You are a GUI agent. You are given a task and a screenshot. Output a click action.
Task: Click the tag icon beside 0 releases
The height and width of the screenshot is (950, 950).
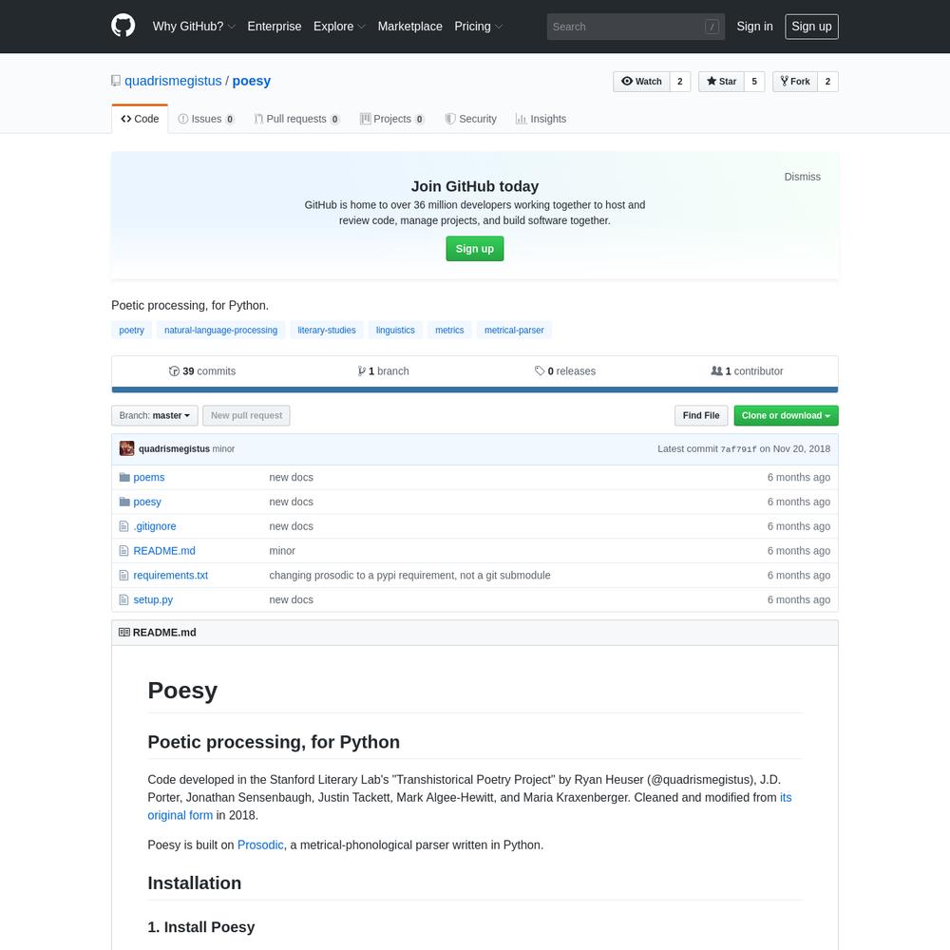point(540,370)
